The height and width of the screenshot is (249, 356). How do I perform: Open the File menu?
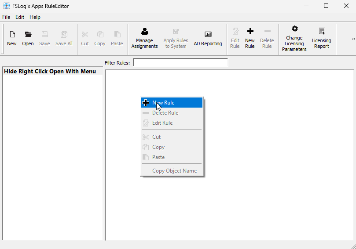pyautogui.click(x=6, y=17)
